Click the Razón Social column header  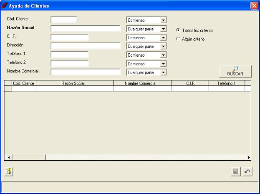point(75,83)
